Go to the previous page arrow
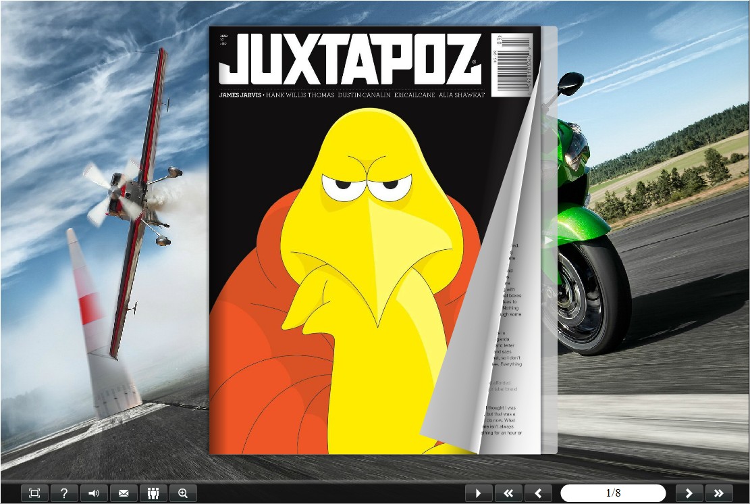Screen dimensions: 750x504 (538, 493)
